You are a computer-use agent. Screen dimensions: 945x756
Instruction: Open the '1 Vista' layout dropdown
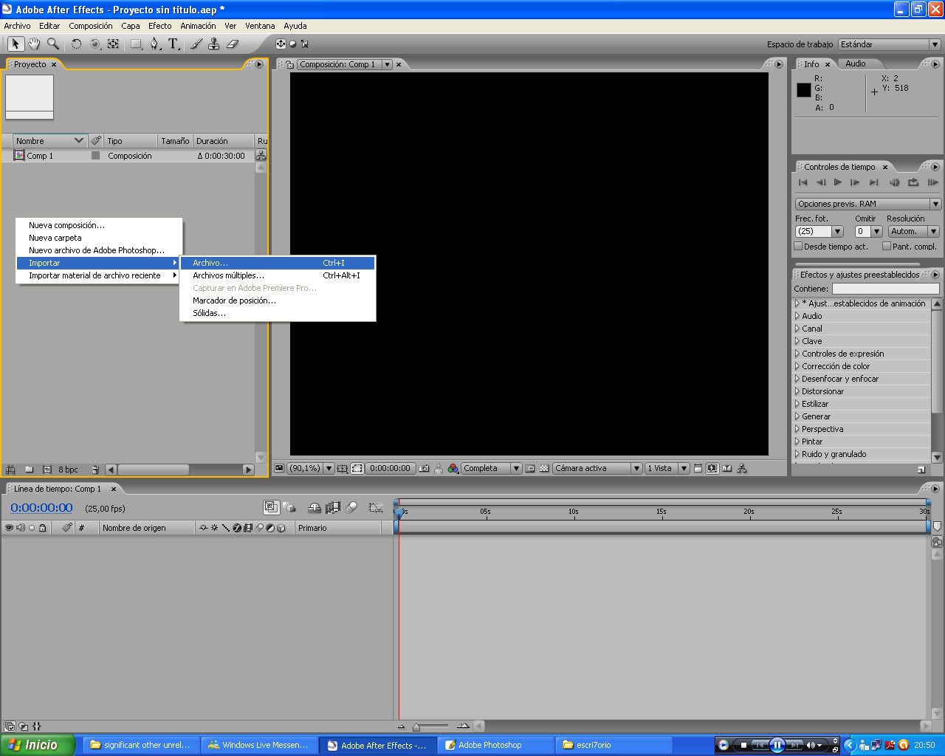667,468
